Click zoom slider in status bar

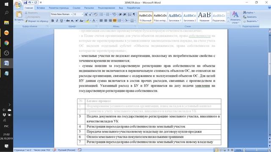coord(257,150)
